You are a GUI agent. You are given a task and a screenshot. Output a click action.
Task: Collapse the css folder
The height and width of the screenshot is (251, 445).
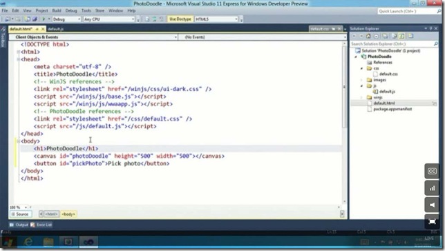click(x=362, y=68)
